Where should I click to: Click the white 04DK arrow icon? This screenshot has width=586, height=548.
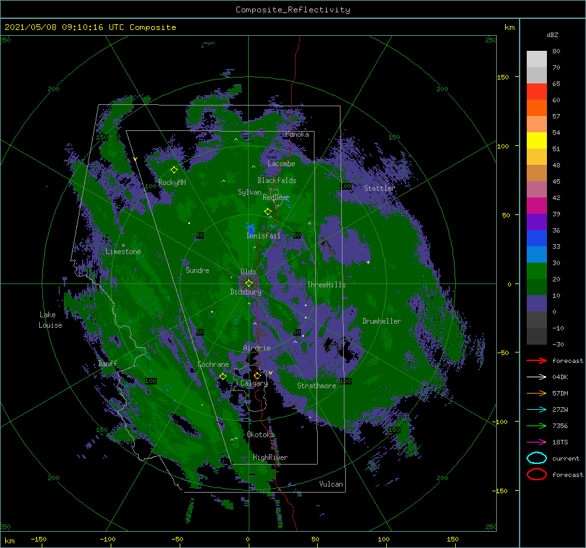[x=537, y=377]
